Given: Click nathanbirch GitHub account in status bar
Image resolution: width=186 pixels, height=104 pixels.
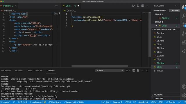Looking at the screenshot, I should [x=38, y=102].
